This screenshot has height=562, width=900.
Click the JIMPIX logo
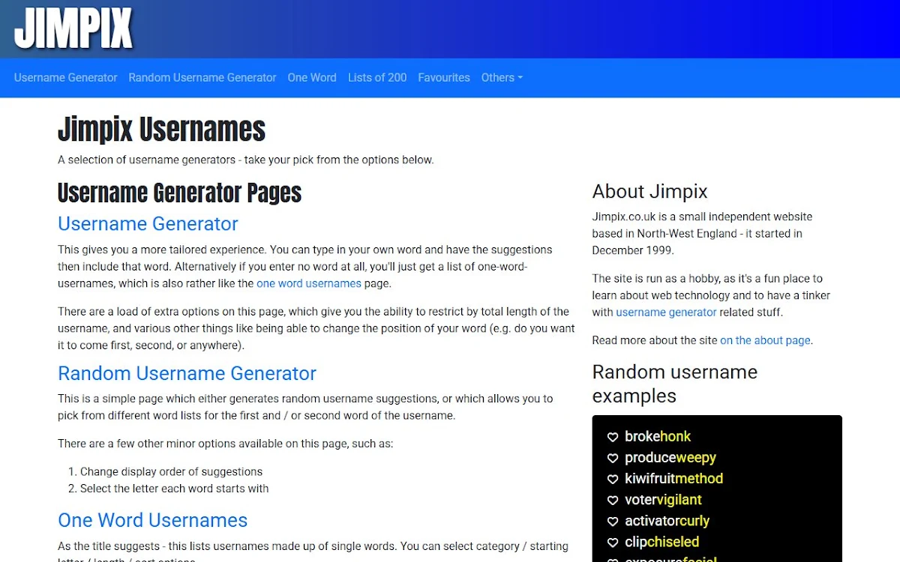pos(73,28)
